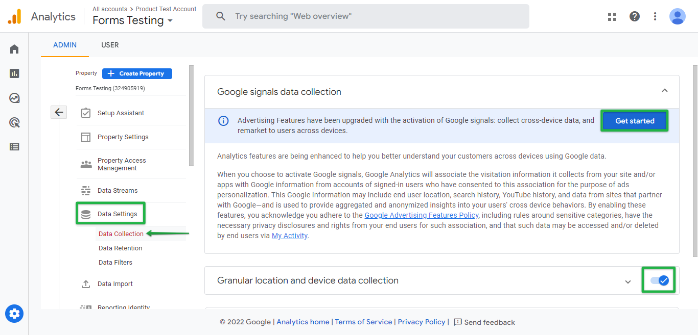Click the Get started button

click(x=635, y=121)
